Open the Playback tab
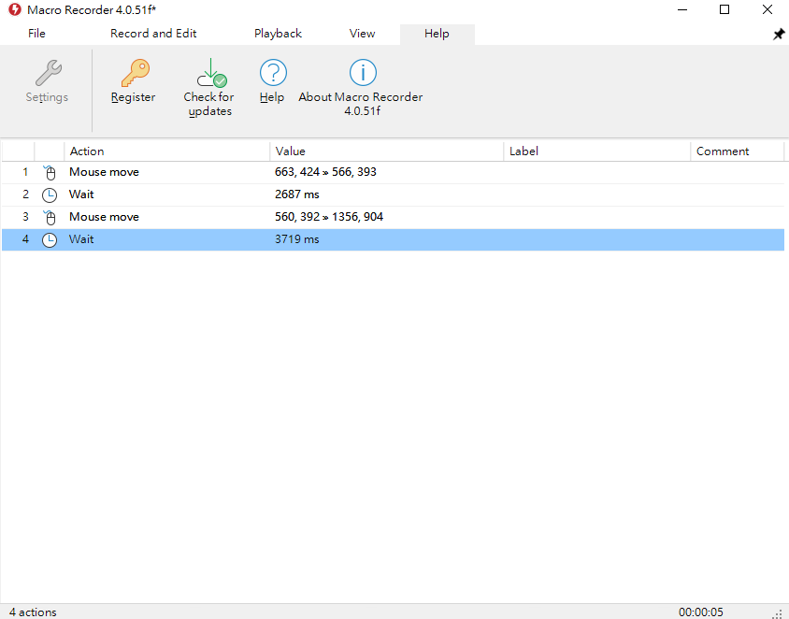The image size is (789, 619). 278,34
